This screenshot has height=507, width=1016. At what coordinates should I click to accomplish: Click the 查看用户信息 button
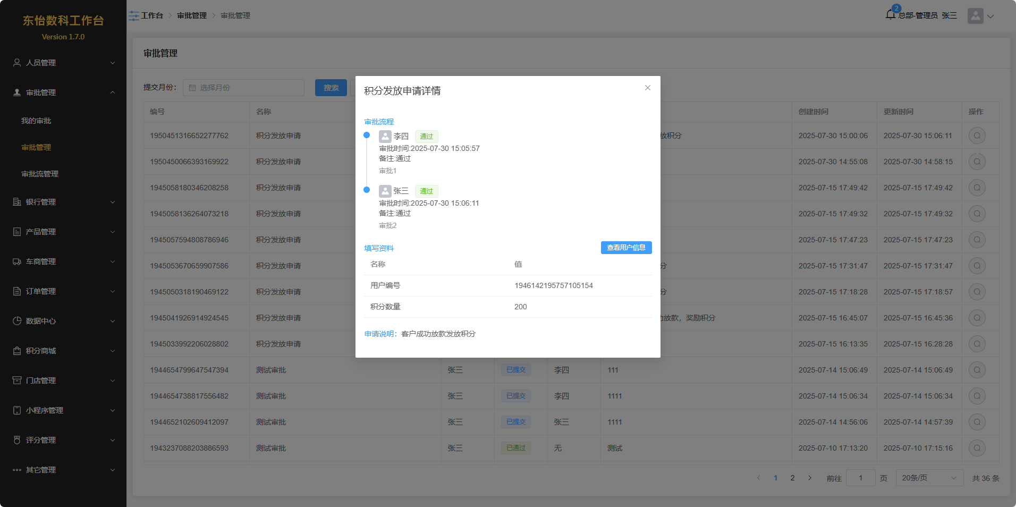626,248
